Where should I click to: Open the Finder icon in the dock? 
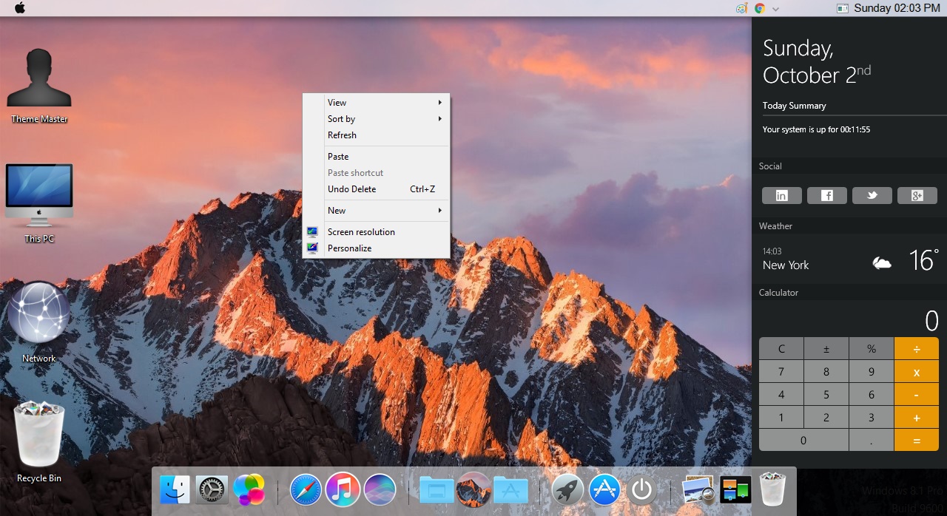[x=175, y=489]
